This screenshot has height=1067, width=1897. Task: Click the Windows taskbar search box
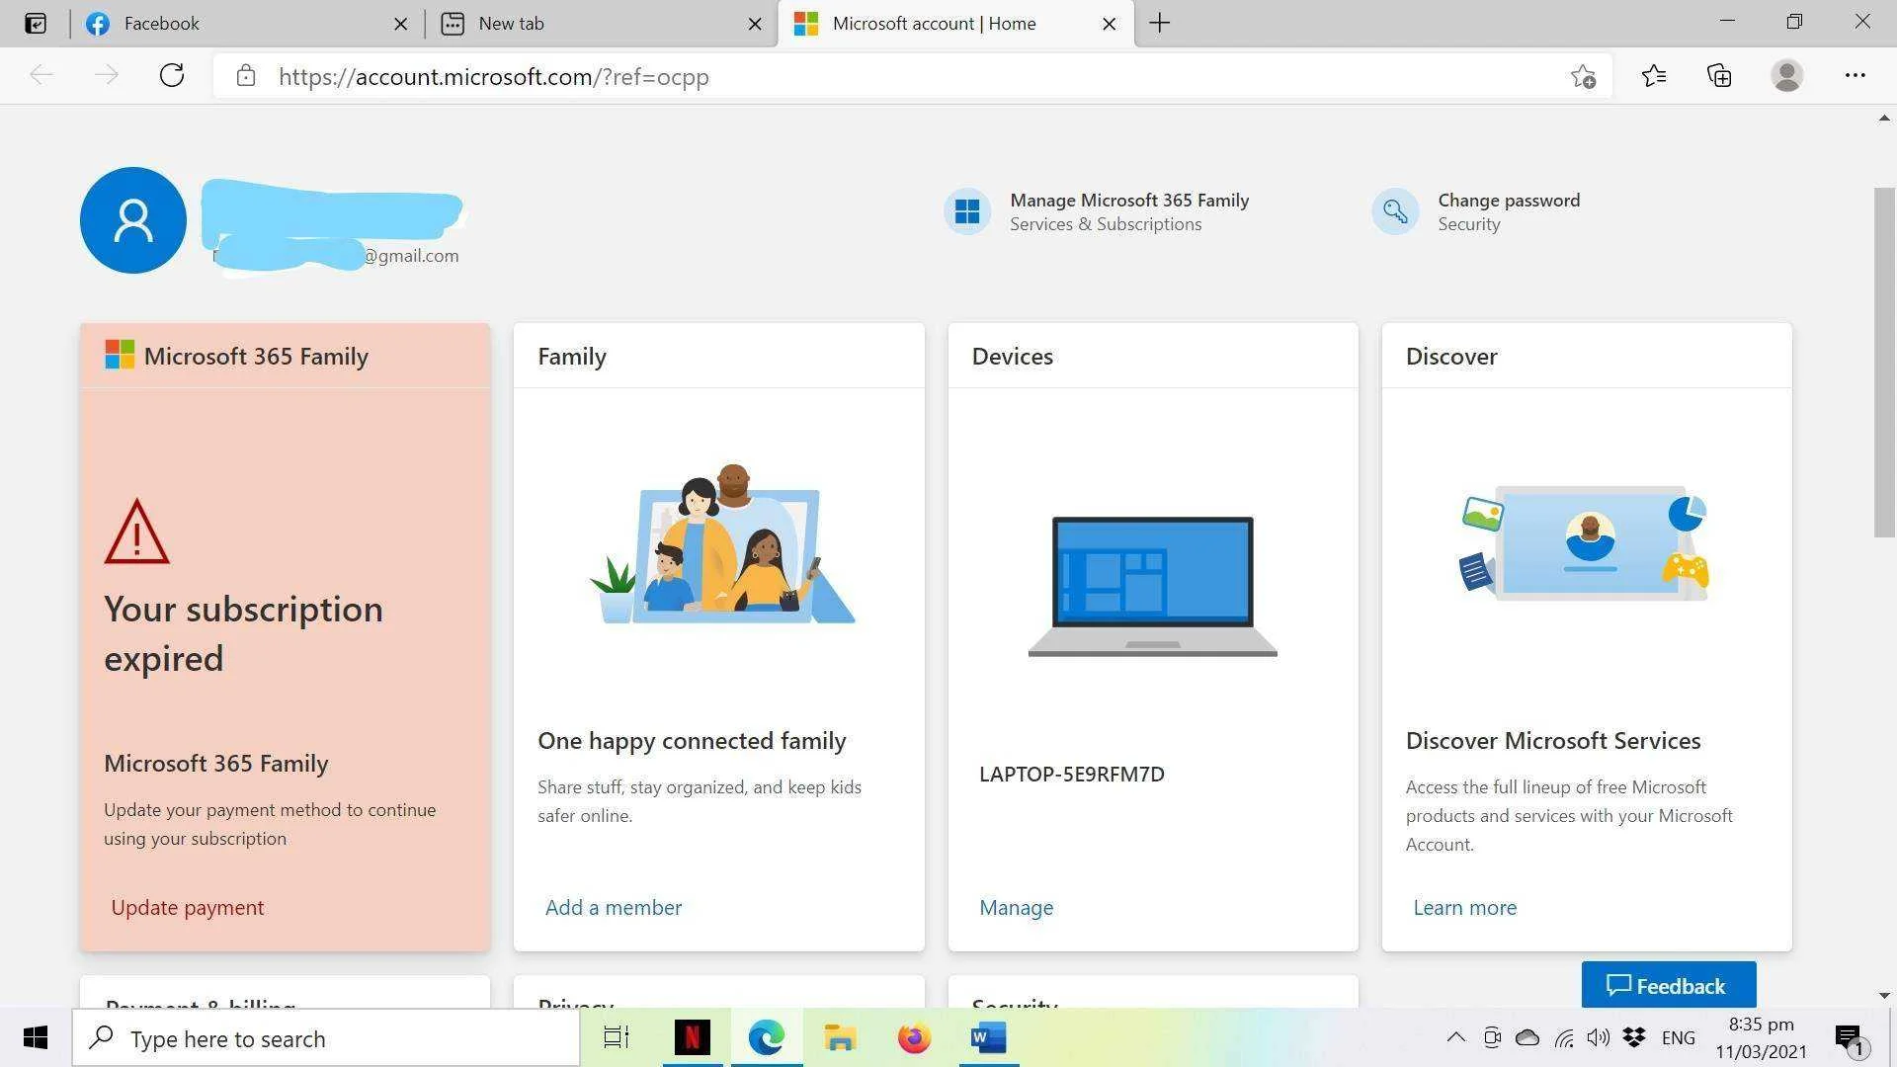point(326,1038)
